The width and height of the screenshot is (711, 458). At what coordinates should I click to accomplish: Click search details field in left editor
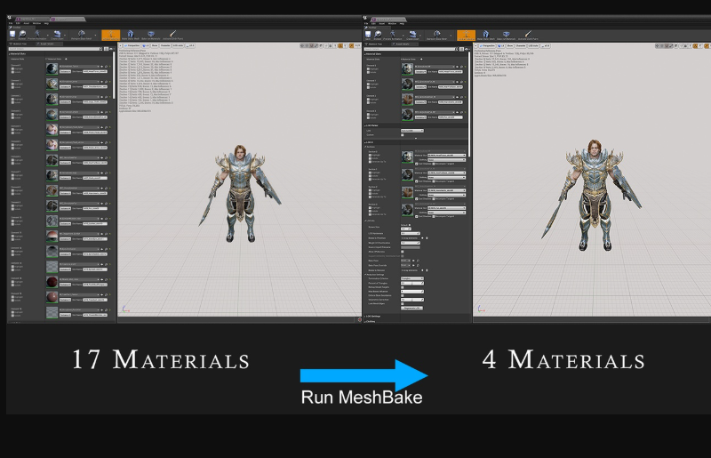coord(54,49)
